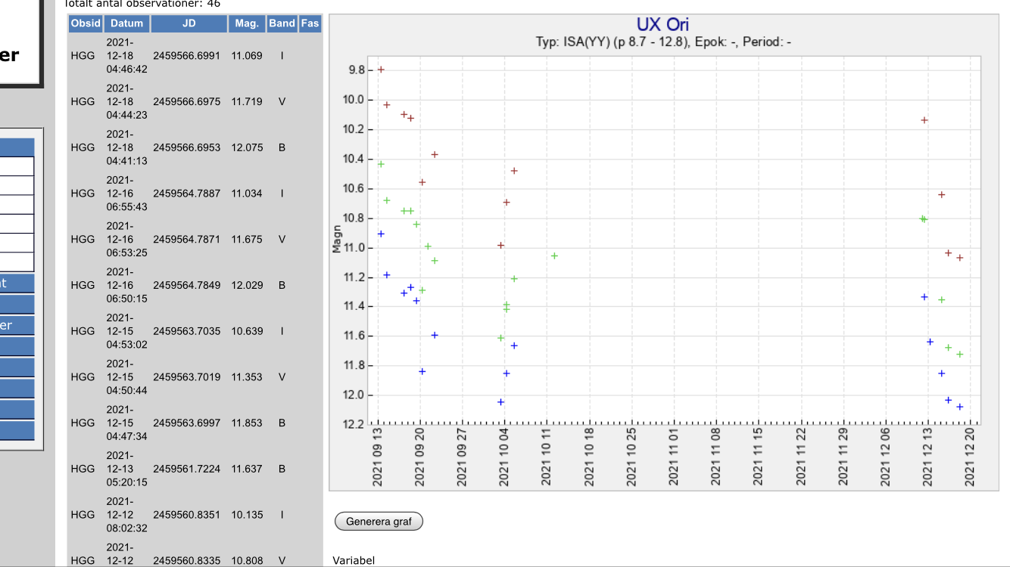Click the Fas column header
1010x567 pixels.
(310, 23)
